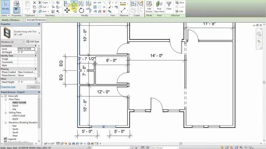Save the current selection set

(x=180, y=2)
